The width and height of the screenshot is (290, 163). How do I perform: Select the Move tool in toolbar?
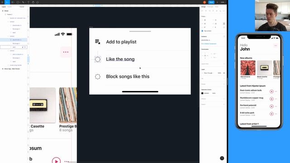pyautogui.click(x=7, y=2)
